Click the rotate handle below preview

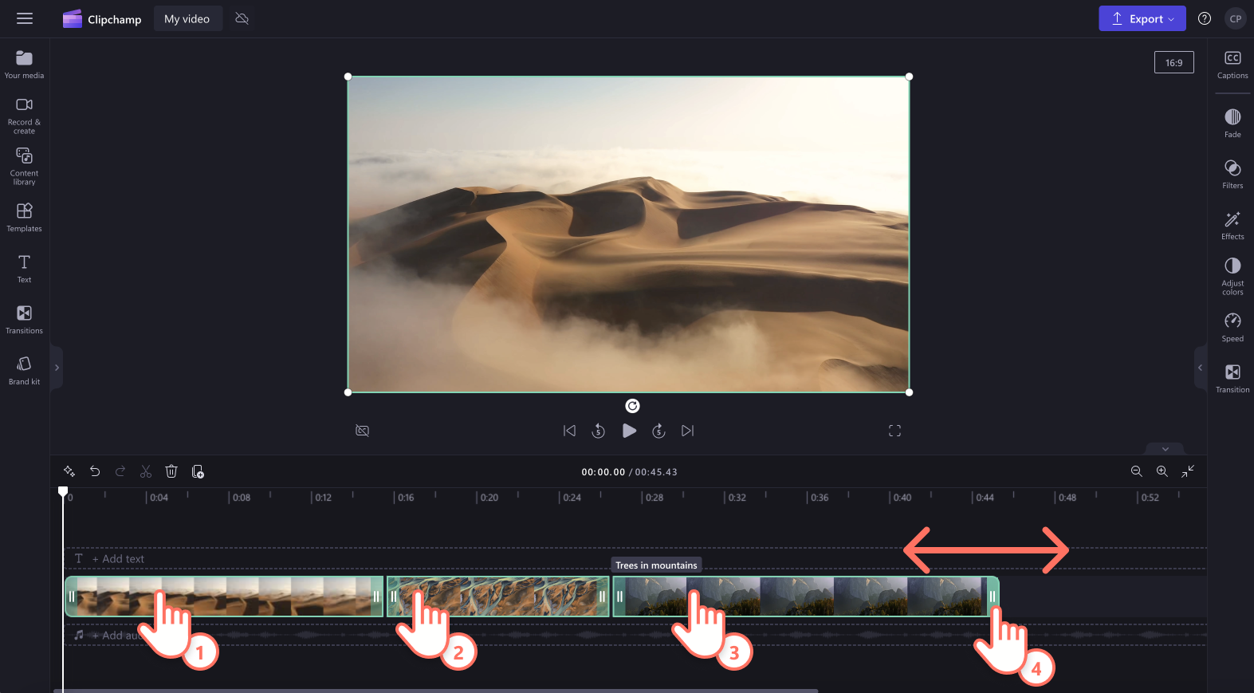[632, 406]
